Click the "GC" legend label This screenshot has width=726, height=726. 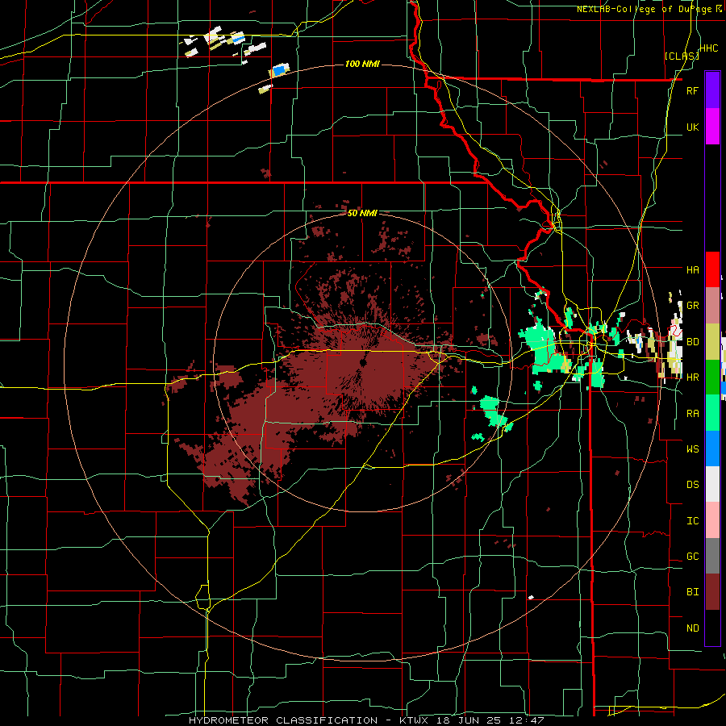(692, 556)
